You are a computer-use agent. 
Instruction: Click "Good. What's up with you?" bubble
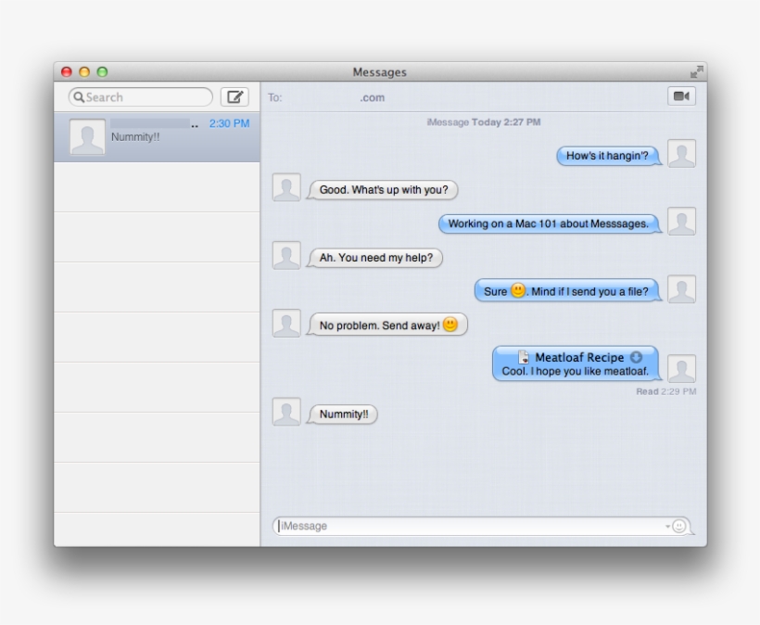[x=383, y=189]
